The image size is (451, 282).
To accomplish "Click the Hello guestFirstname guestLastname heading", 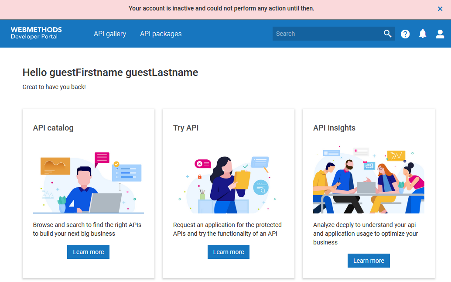I will click(110, 72).
